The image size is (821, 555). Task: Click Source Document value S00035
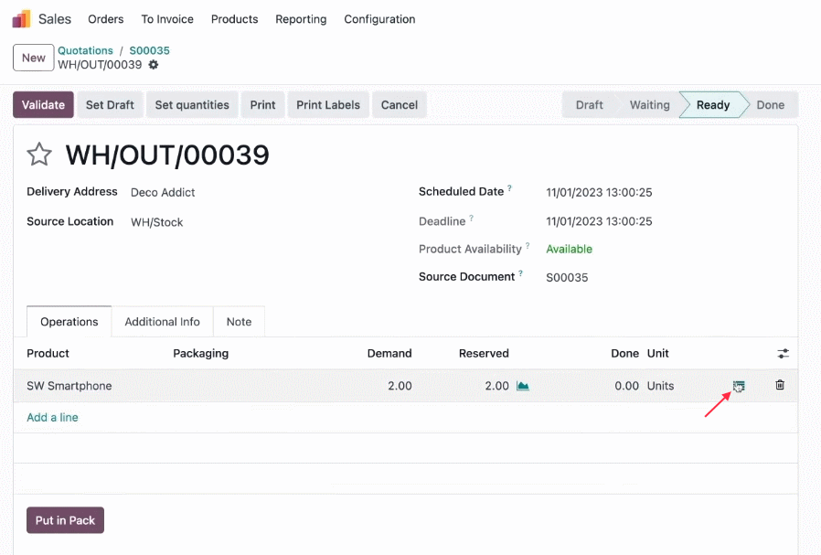[x=567, y=278]
